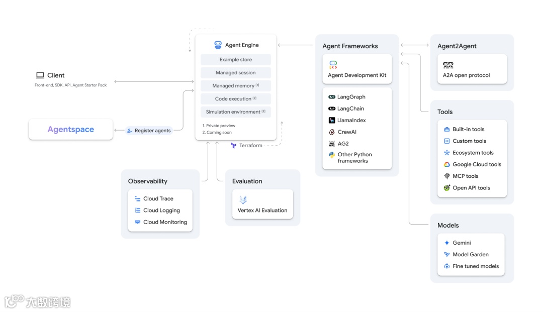
Task: Click the Built-in tools text
Action: tap(469, 129)
